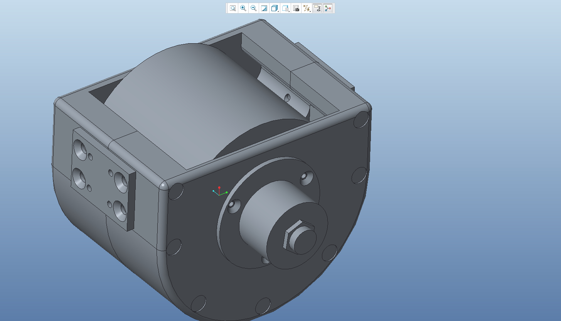Image resolution: width=561 pixels, height=321 pixels.
Task: Select the side mounting plate with holes
Action: point(103,180)
